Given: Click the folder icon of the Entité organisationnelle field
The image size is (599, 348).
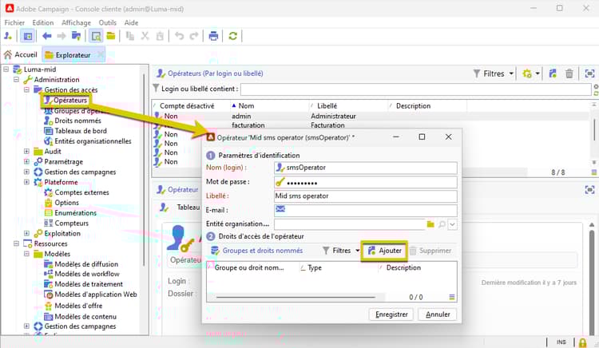Looking at the screenshot, I should tap(430, 224).
